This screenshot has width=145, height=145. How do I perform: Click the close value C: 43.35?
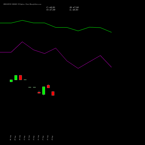(x=51, y=8)
